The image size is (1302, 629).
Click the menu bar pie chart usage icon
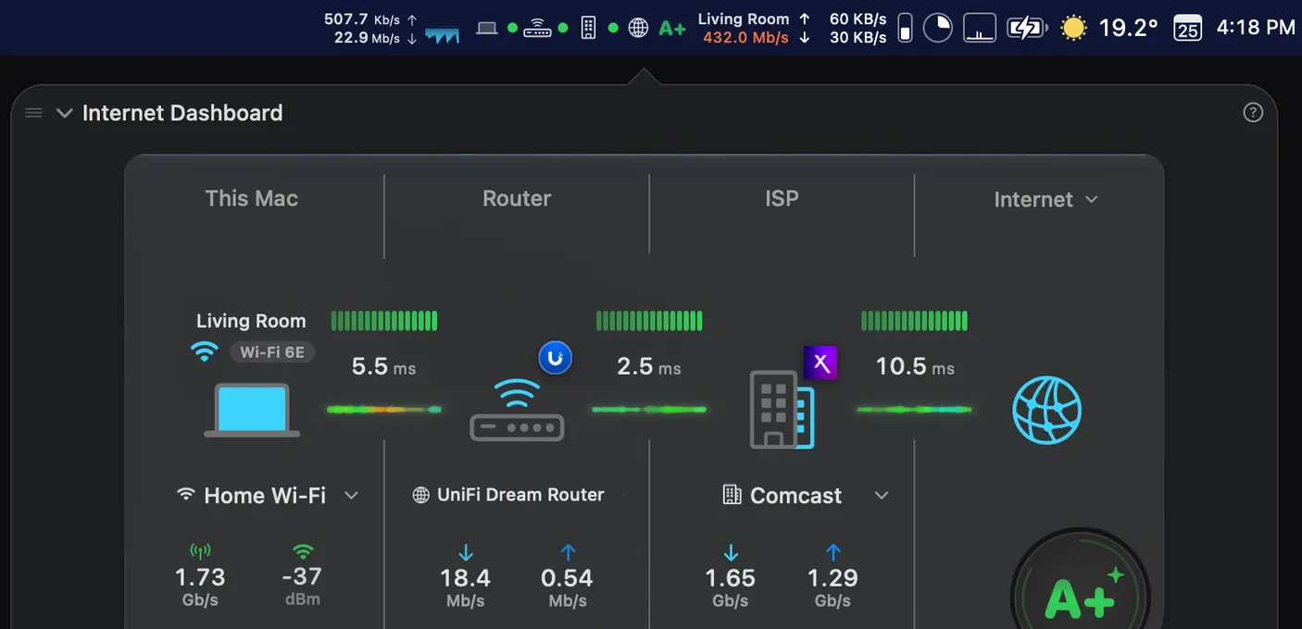click(938, 28)
